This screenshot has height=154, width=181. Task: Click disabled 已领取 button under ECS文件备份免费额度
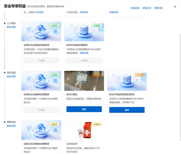point(84,61)
